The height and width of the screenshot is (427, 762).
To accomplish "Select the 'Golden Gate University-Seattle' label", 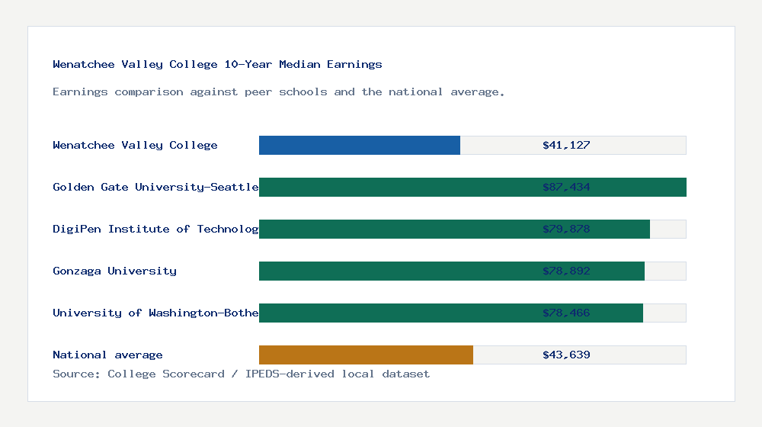I will pos(155,188).
